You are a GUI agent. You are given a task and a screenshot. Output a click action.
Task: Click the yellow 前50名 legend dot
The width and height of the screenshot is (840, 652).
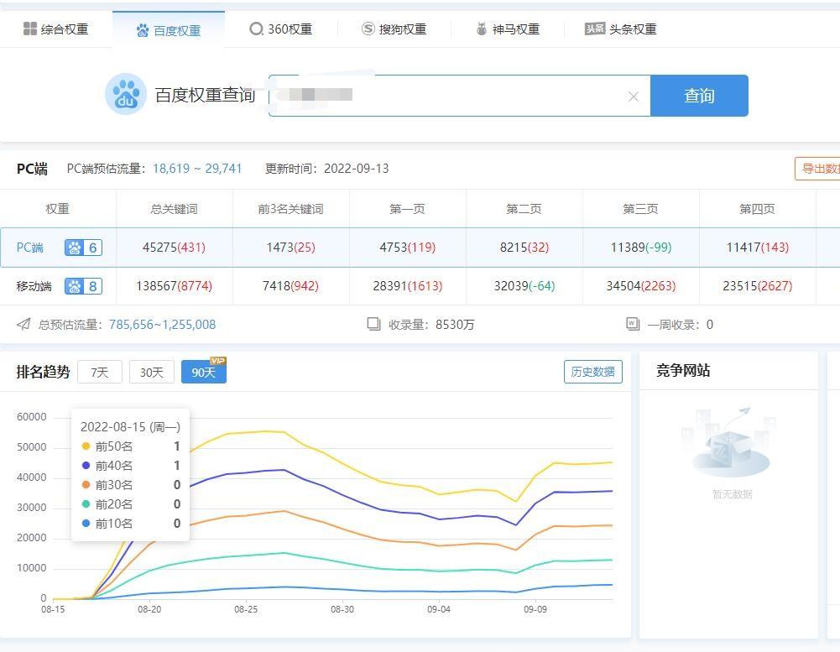86,446
